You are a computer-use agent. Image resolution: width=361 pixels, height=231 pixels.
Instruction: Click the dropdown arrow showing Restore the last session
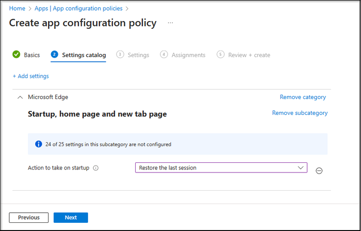point(301,168)
